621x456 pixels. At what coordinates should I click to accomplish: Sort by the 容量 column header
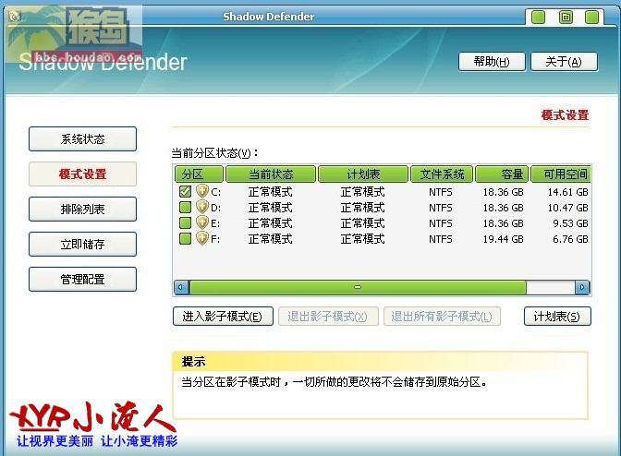pos(502,174)
